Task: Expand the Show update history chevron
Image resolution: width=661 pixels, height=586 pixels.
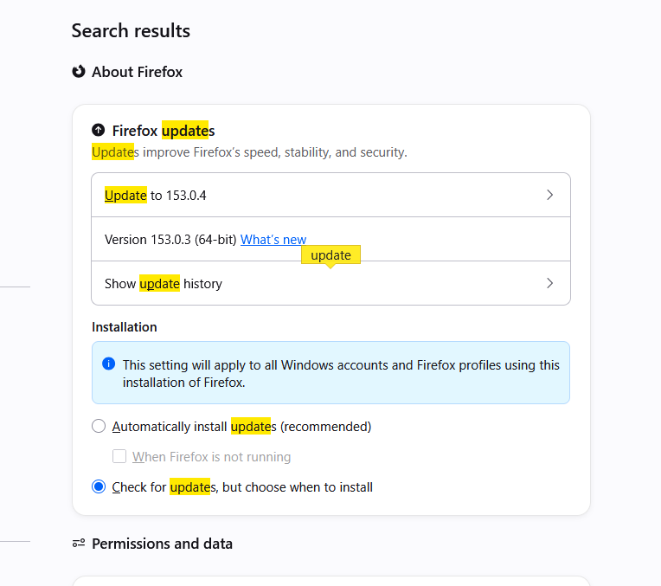Action: tap(549, 283)
